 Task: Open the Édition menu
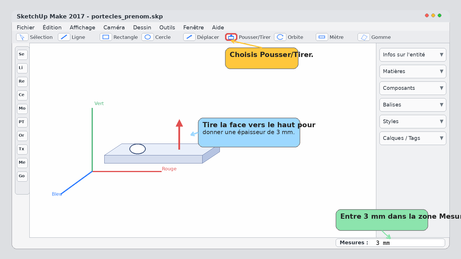point(52,27)
